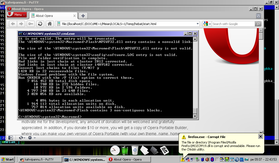The image size is (279, 163).
Task: Click the Opera back arrow button
Action: pos(13,24)
